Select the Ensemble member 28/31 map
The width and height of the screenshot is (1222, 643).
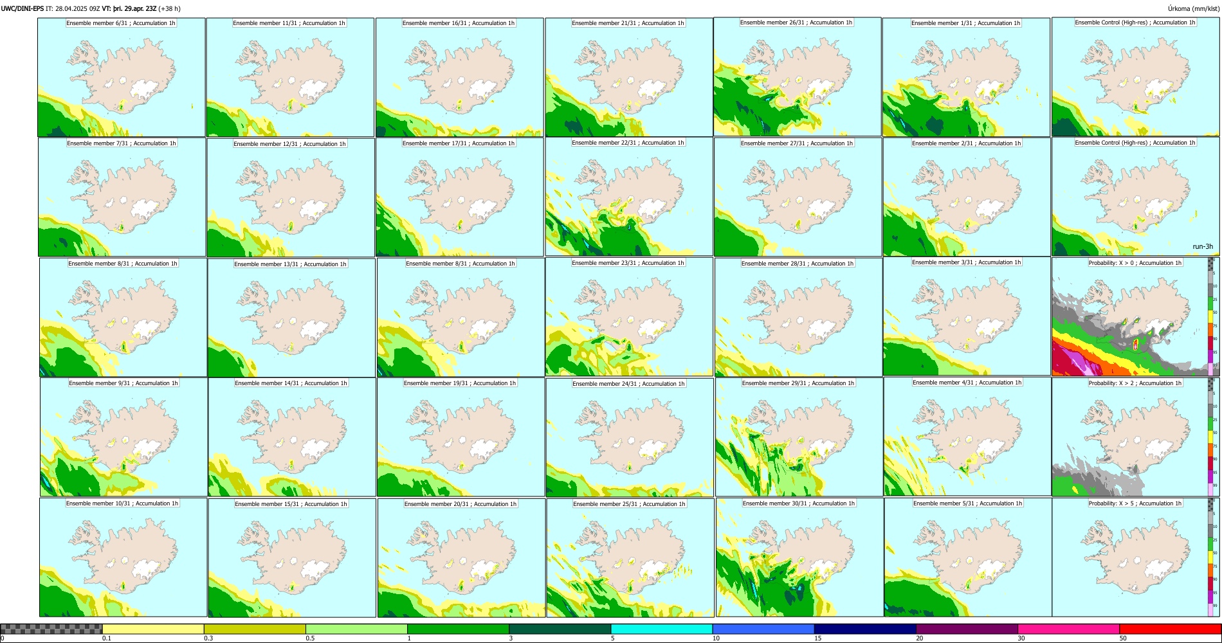point(798,318)
